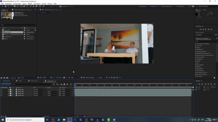
Task: Select the Unified Camera tool
Action: (x=15, y=6)
